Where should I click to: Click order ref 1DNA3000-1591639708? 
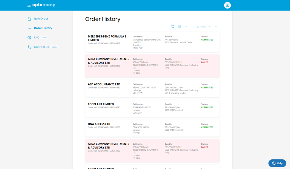coord(104,127)
